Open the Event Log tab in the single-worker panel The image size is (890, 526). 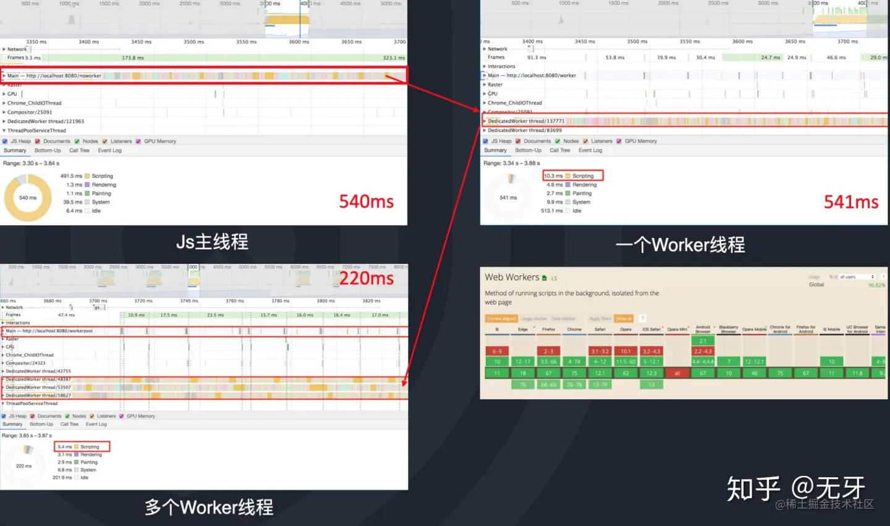point(590,150)
